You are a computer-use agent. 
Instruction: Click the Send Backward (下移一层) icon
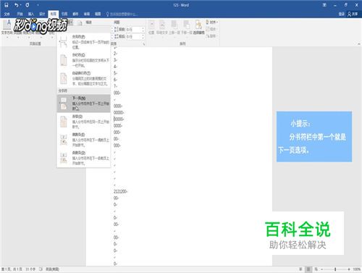pos(186,28)
